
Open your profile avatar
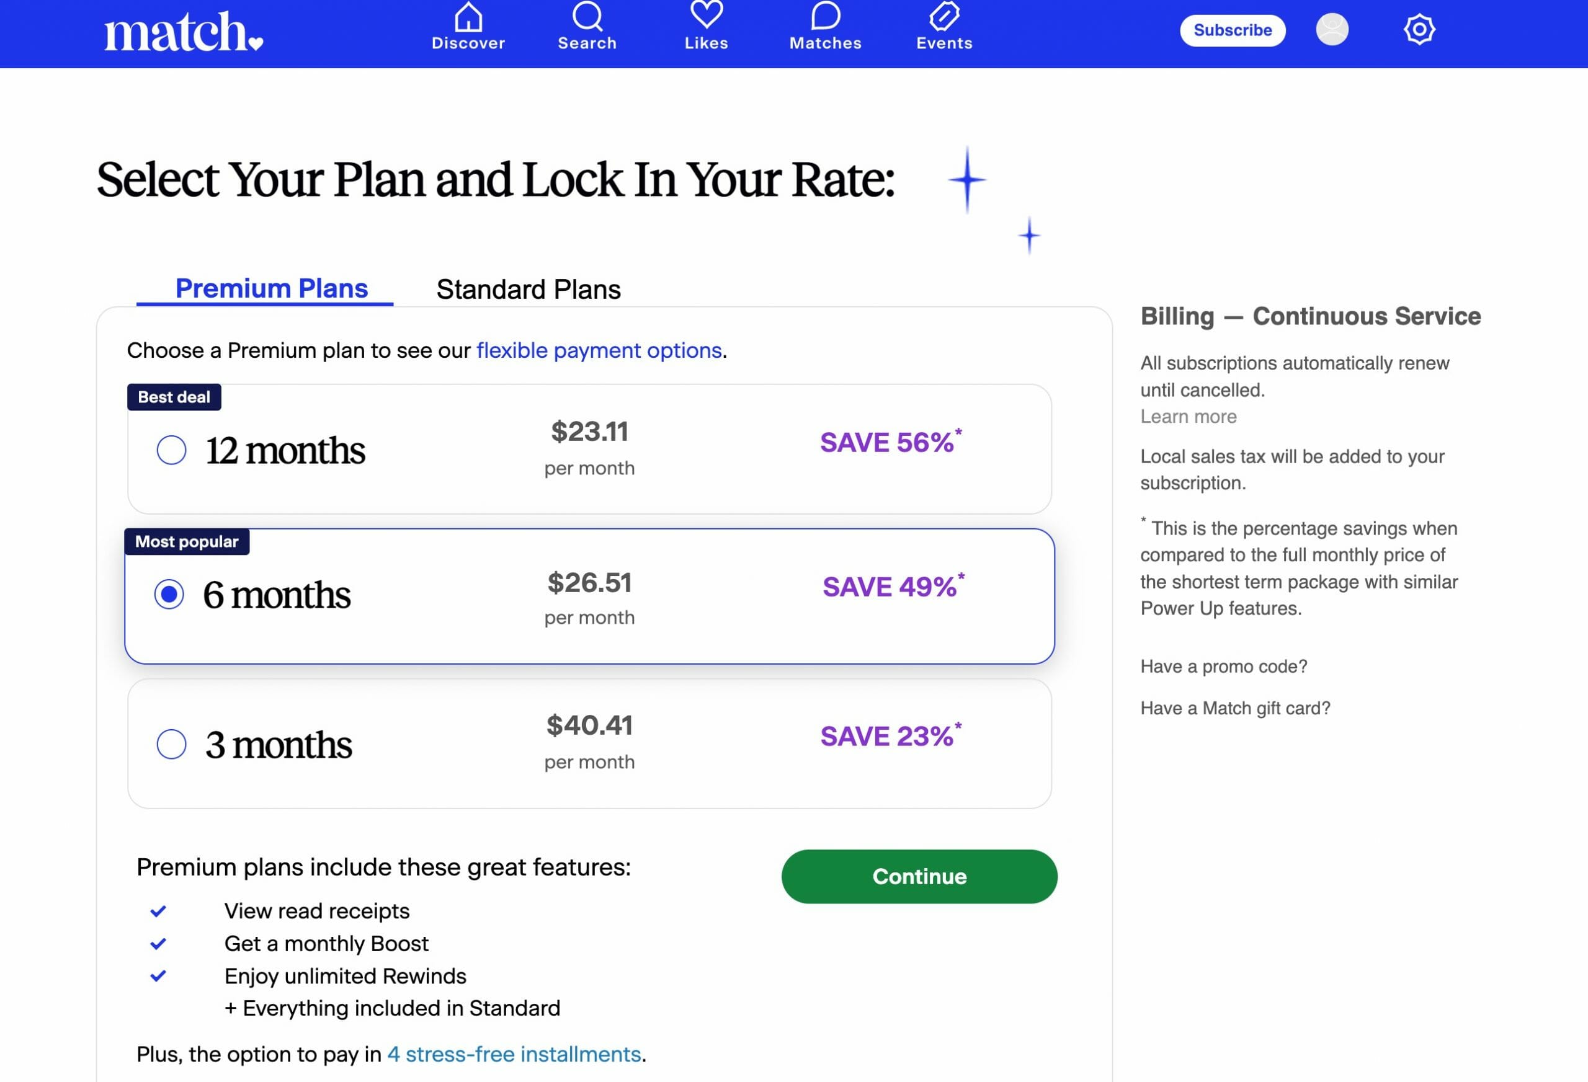[x=1332, y=29]
